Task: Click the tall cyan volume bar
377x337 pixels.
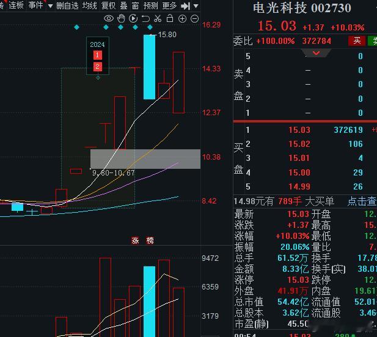Action: coord(149,301)
